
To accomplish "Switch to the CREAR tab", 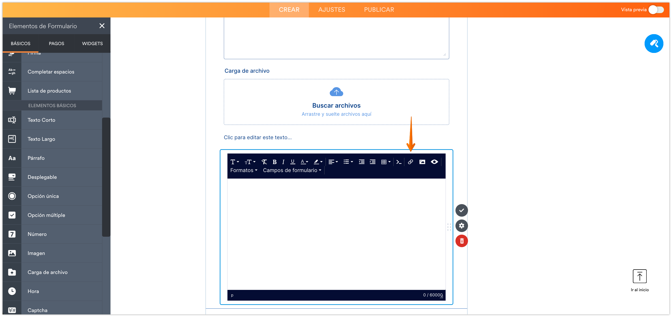I will click(289, 10).
